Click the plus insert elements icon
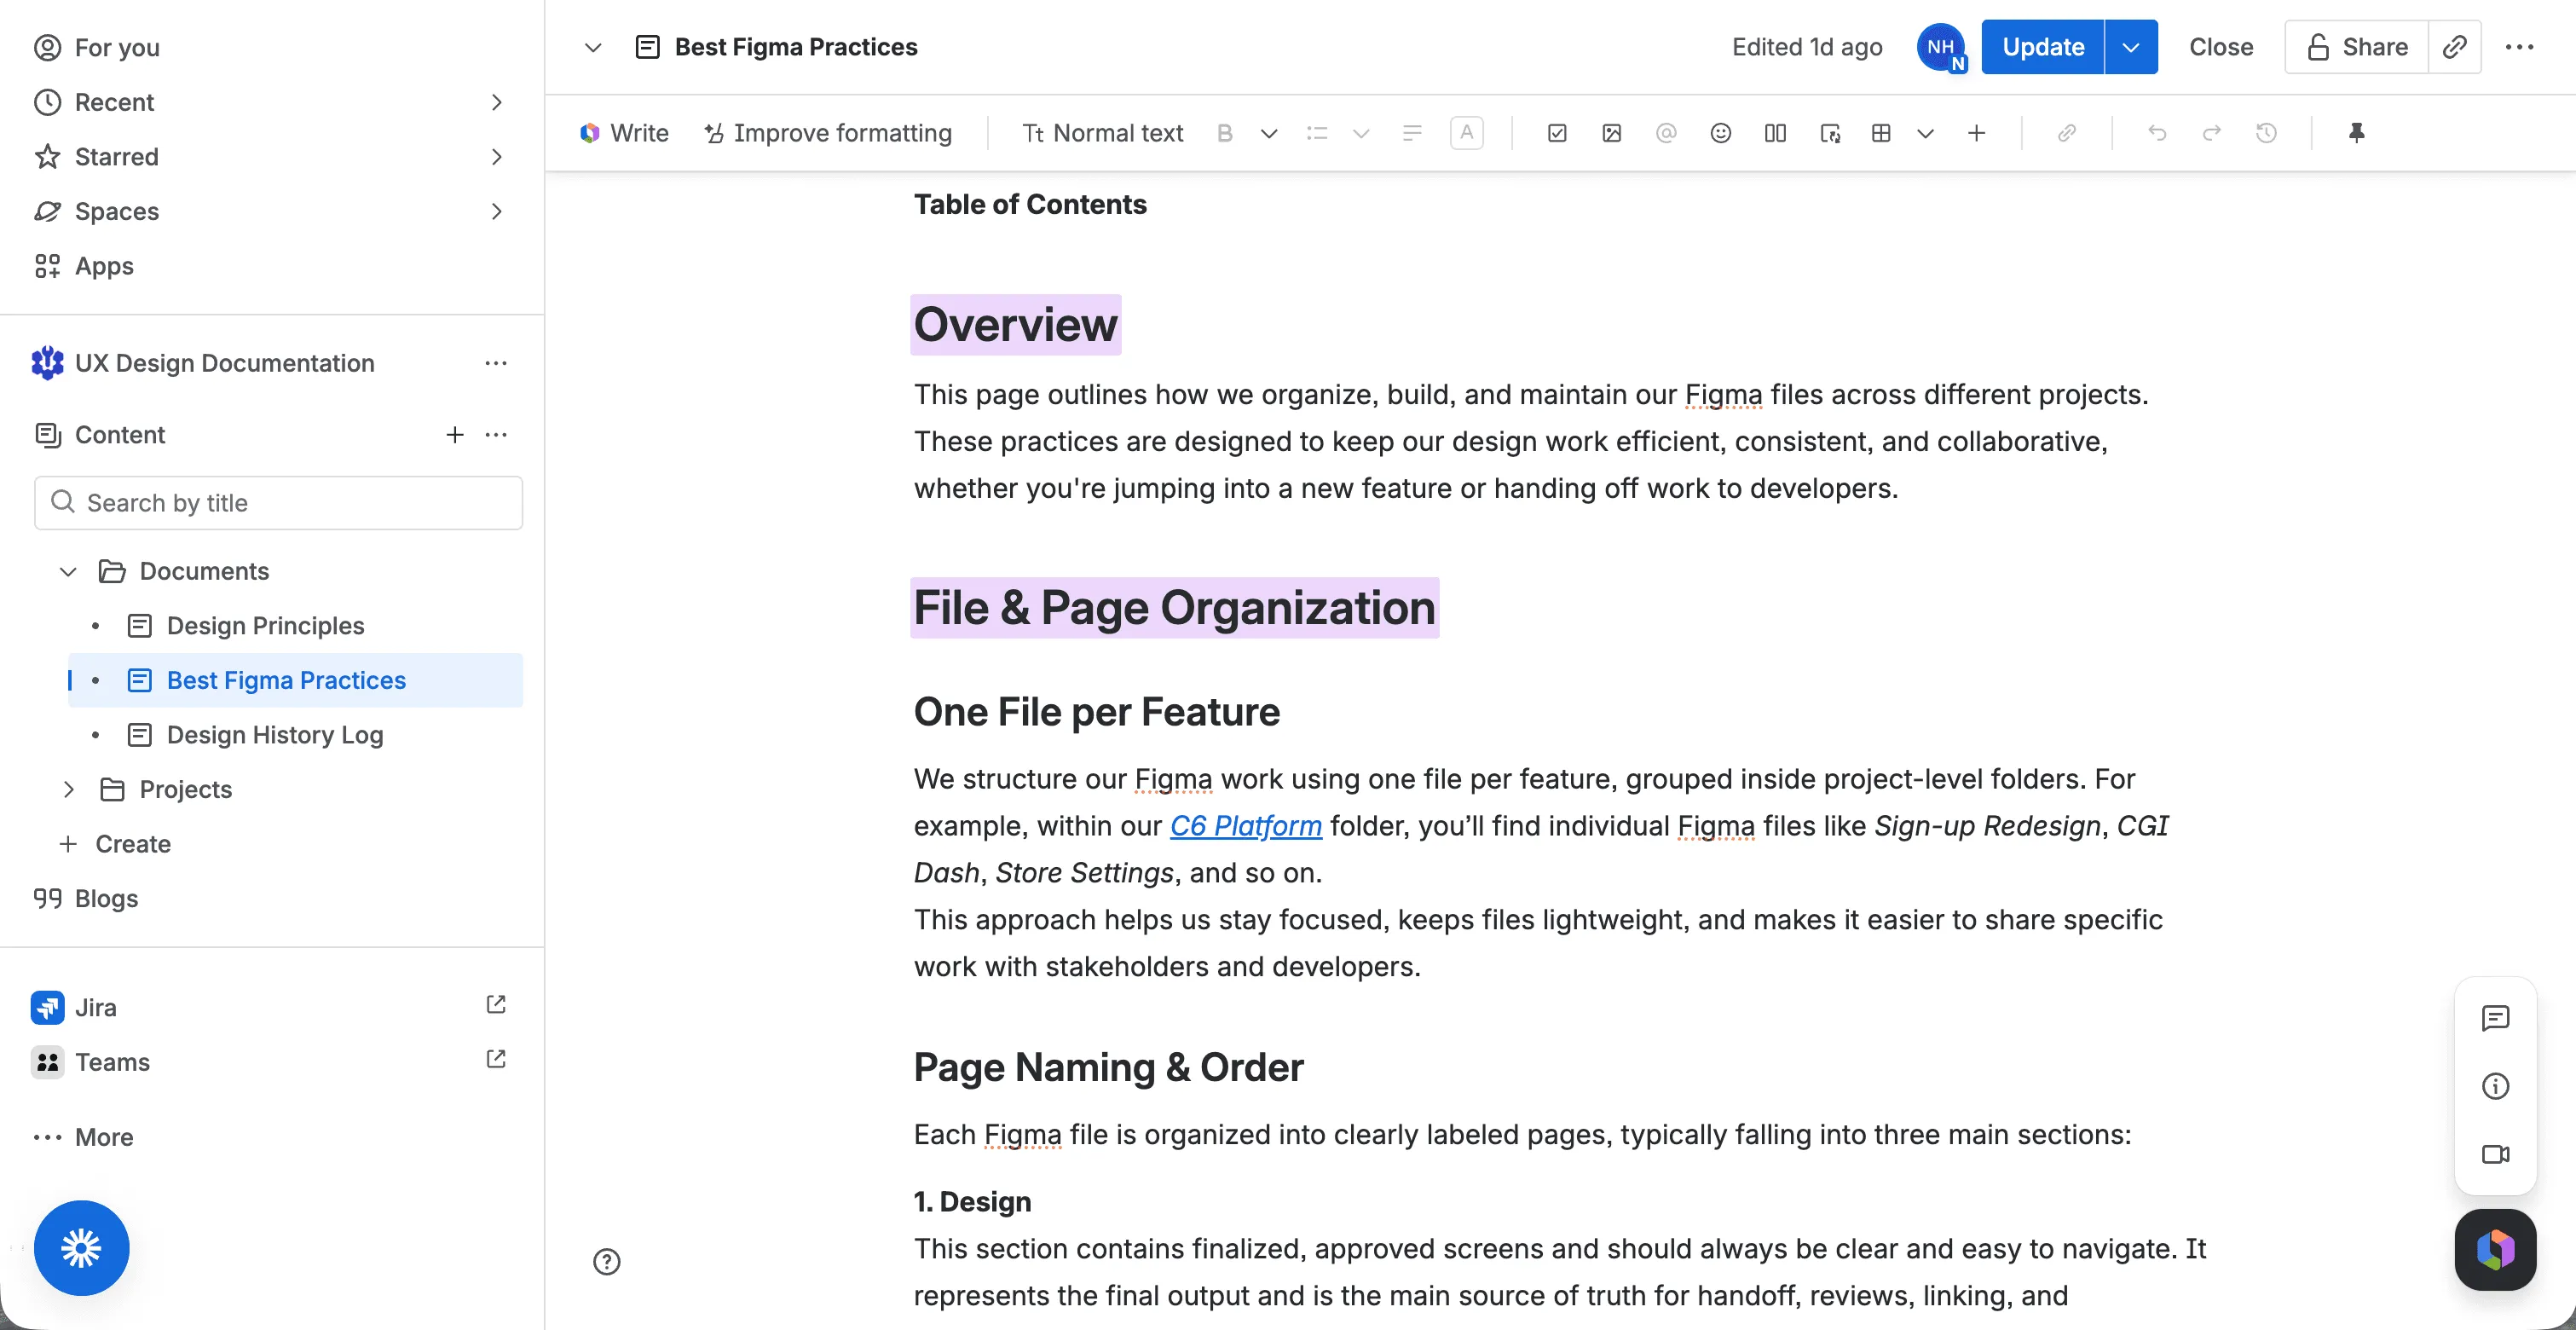2576x1330 pixels. (1976, 133)
